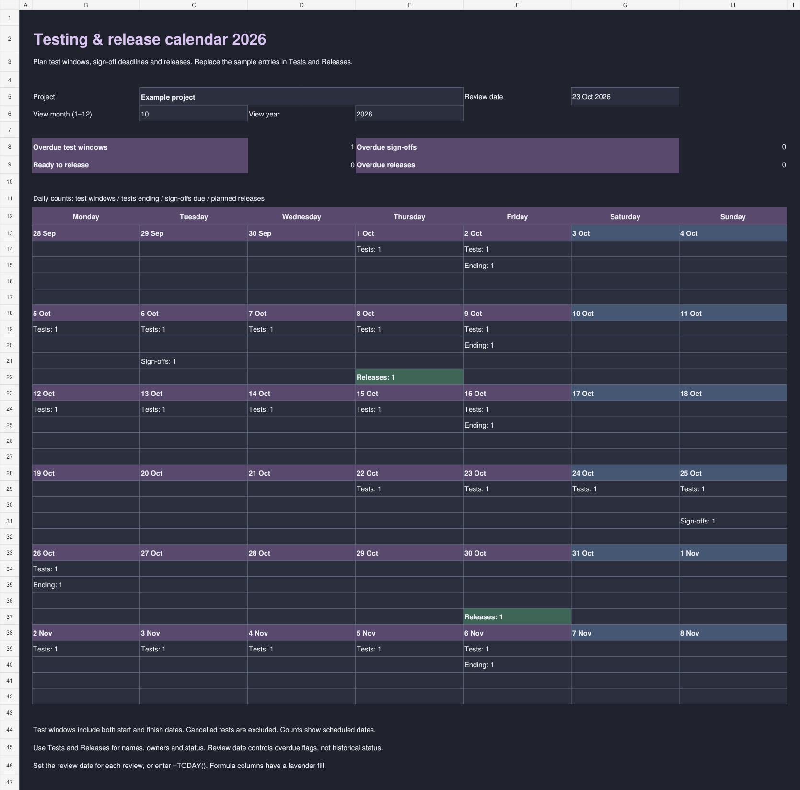Click the Daily counts description line
Screen dimensions: 800x790
tap(149, 198)
